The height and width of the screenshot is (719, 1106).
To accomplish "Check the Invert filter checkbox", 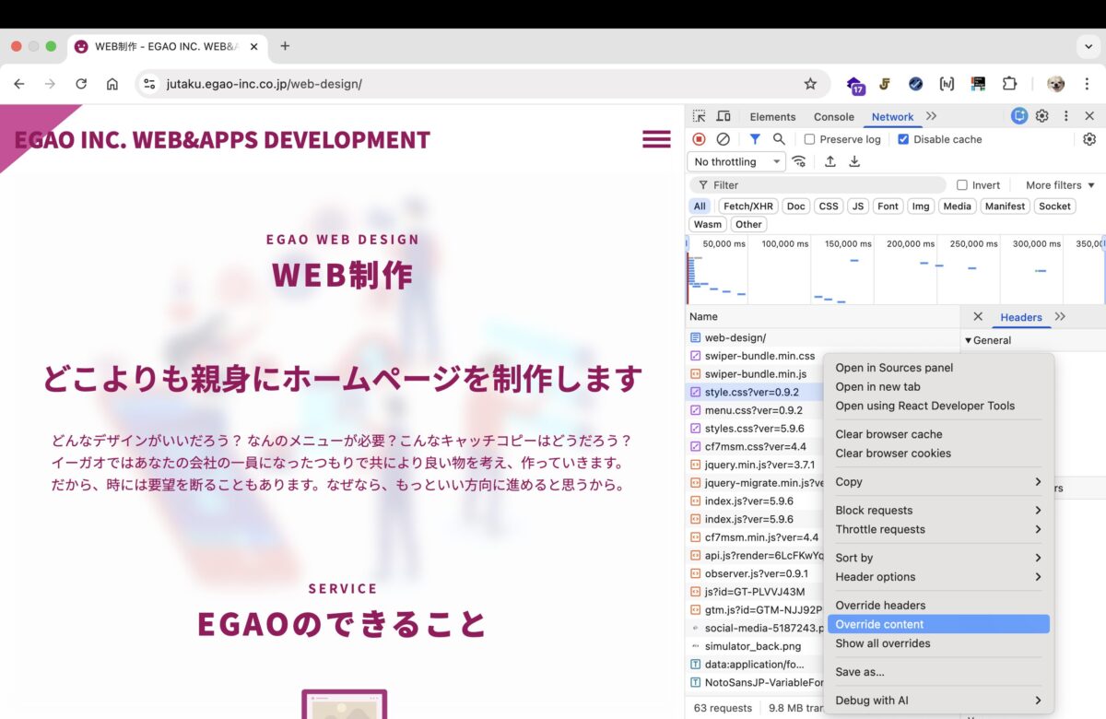I will [x=962, y=185].
